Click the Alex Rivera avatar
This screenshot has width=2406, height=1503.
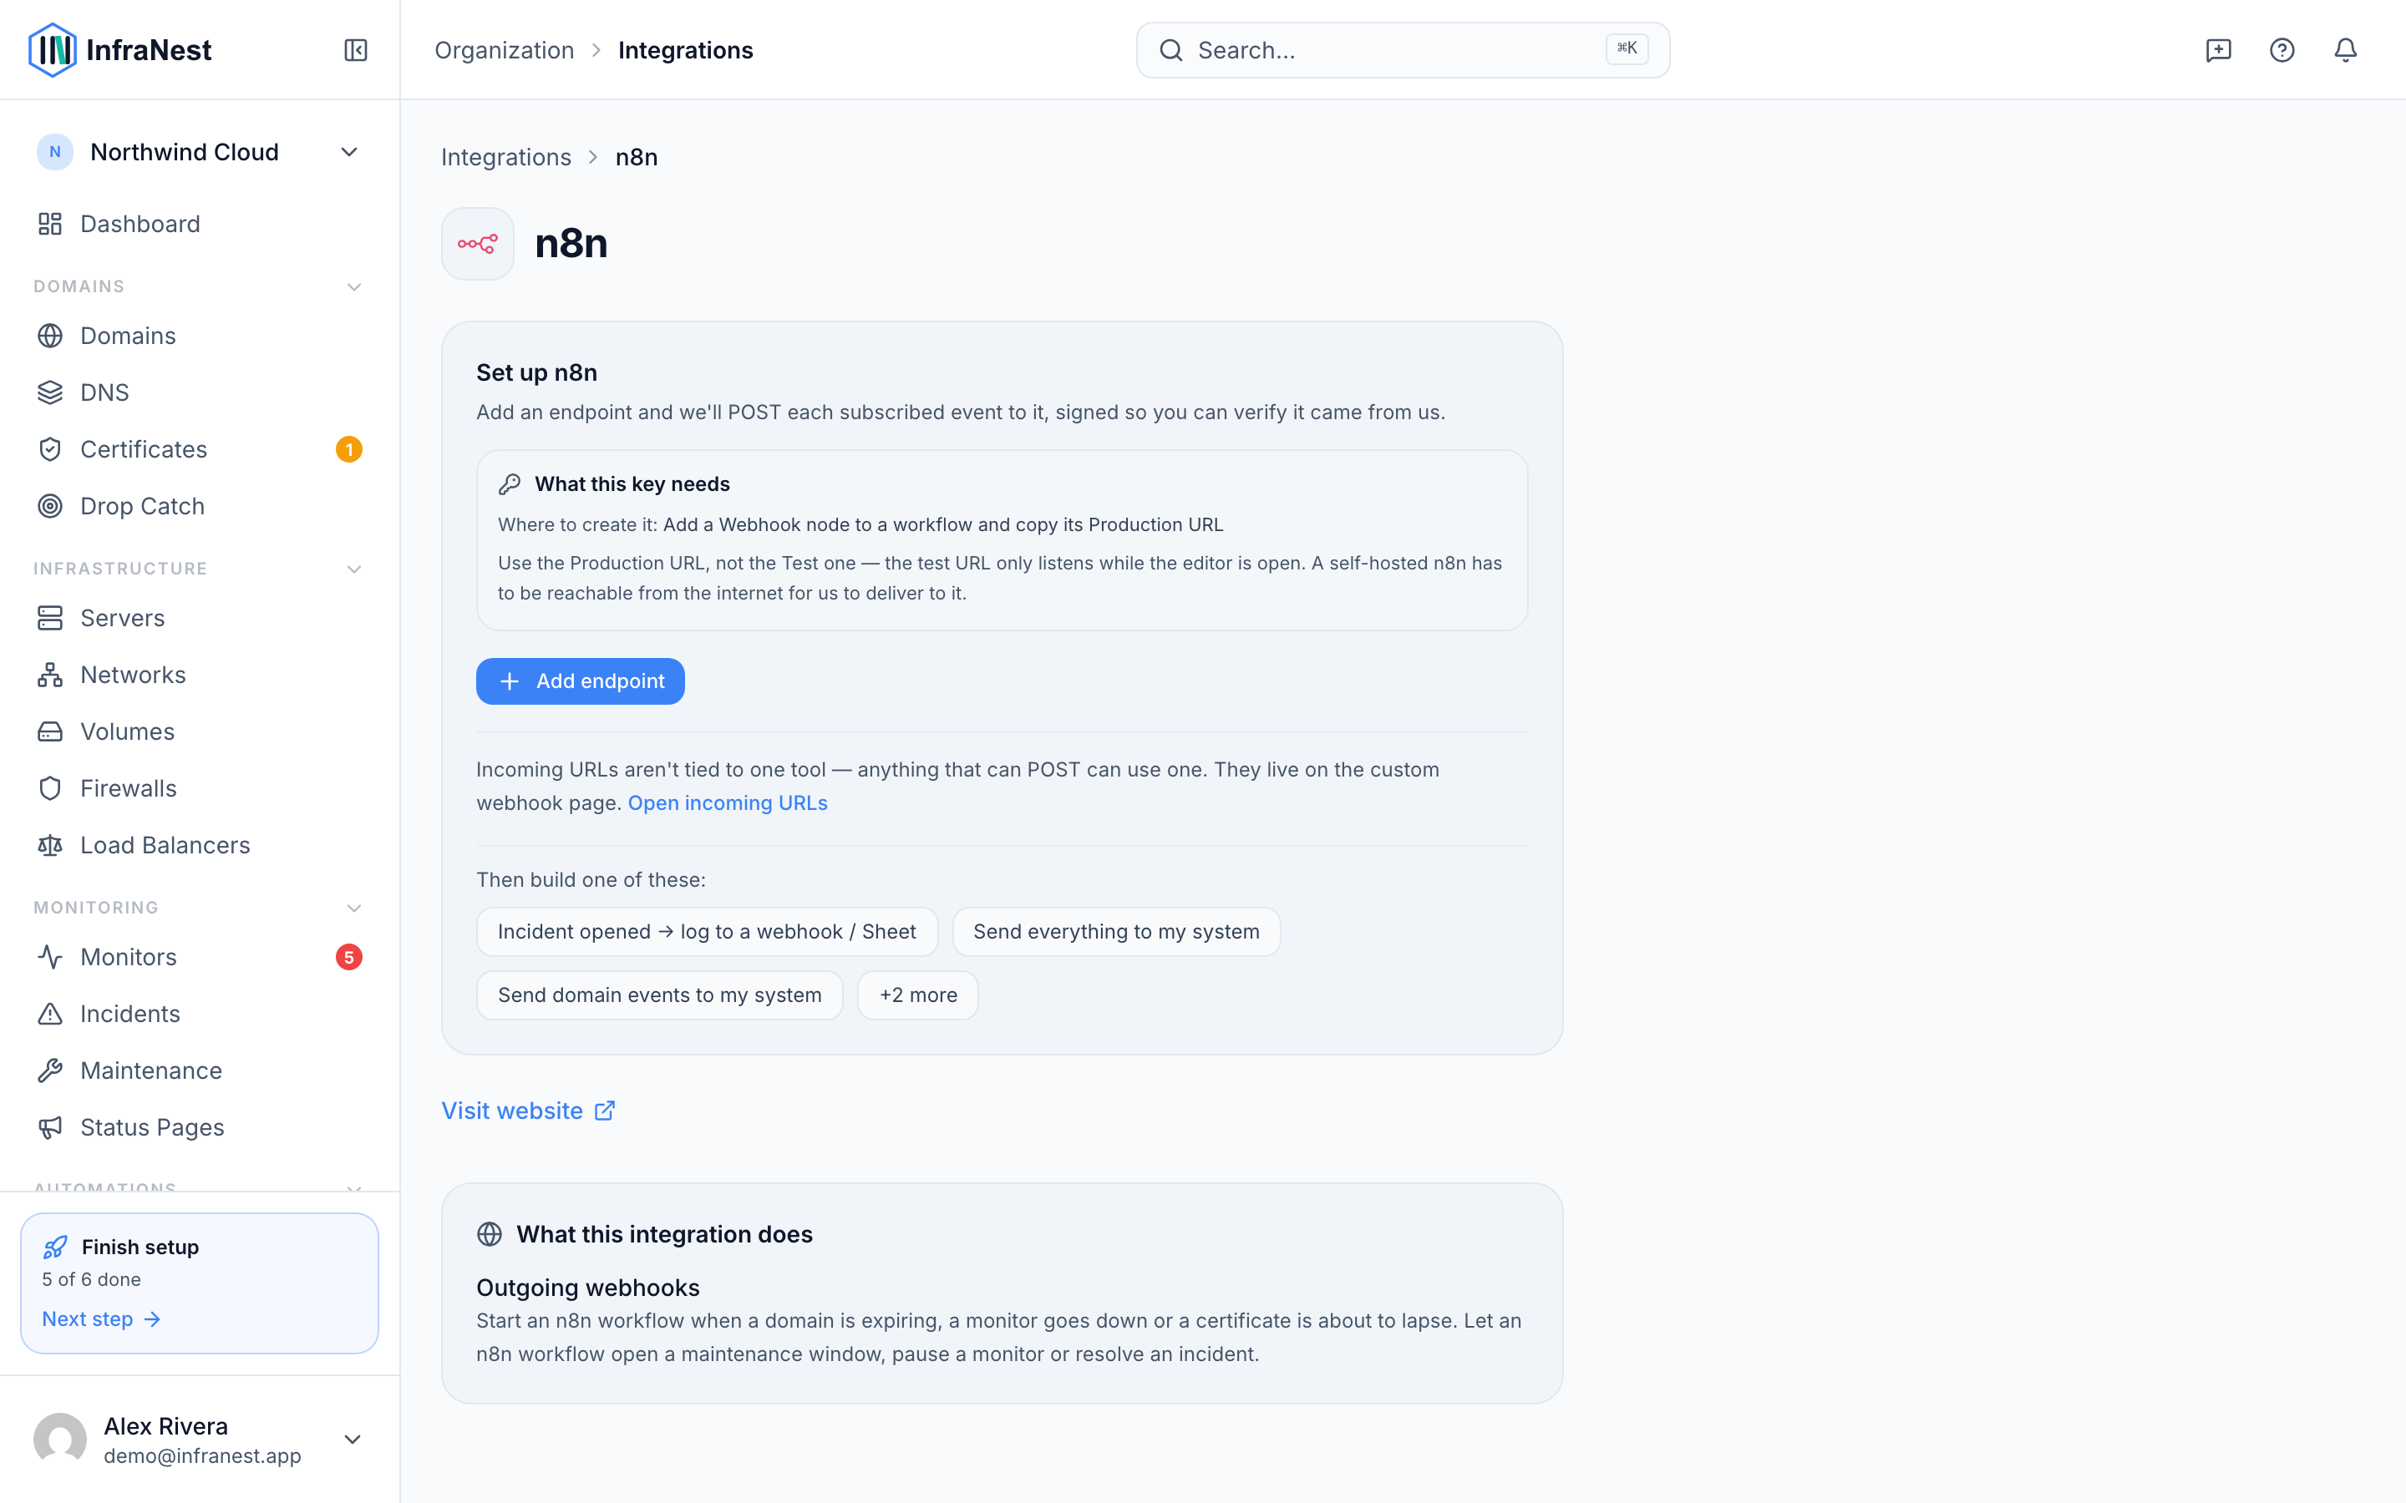[x=59, y=1440]
